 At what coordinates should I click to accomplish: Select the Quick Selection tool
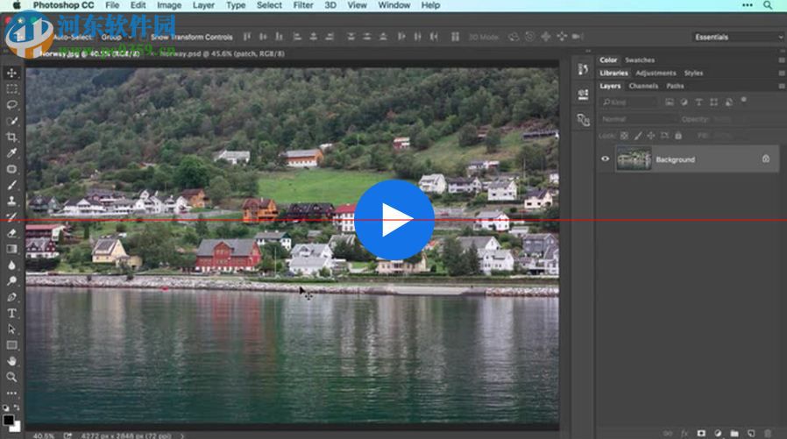[x=11, y=121]
